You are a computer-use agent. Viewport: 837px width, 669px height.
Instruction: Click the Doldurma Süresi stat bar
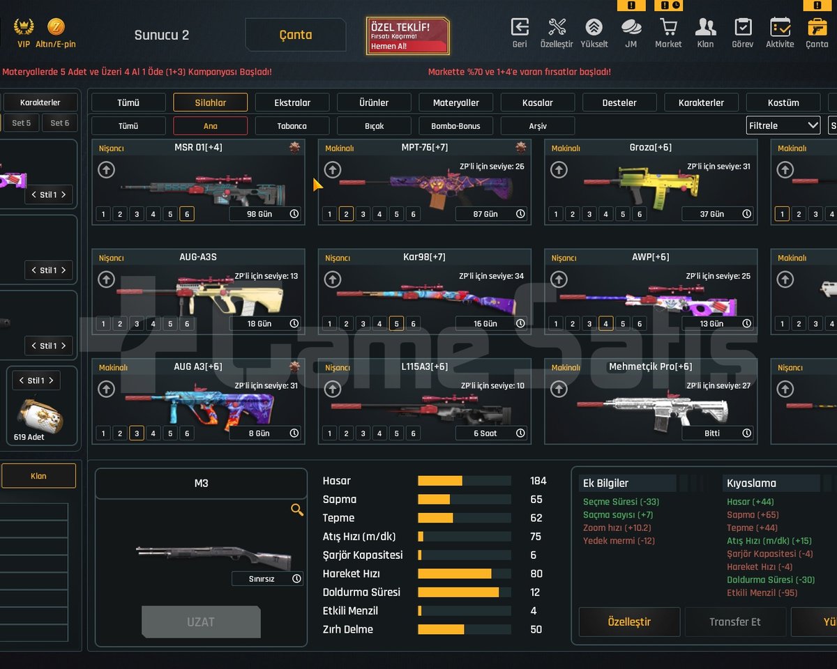pyautogui.click(x=465, y=592)
